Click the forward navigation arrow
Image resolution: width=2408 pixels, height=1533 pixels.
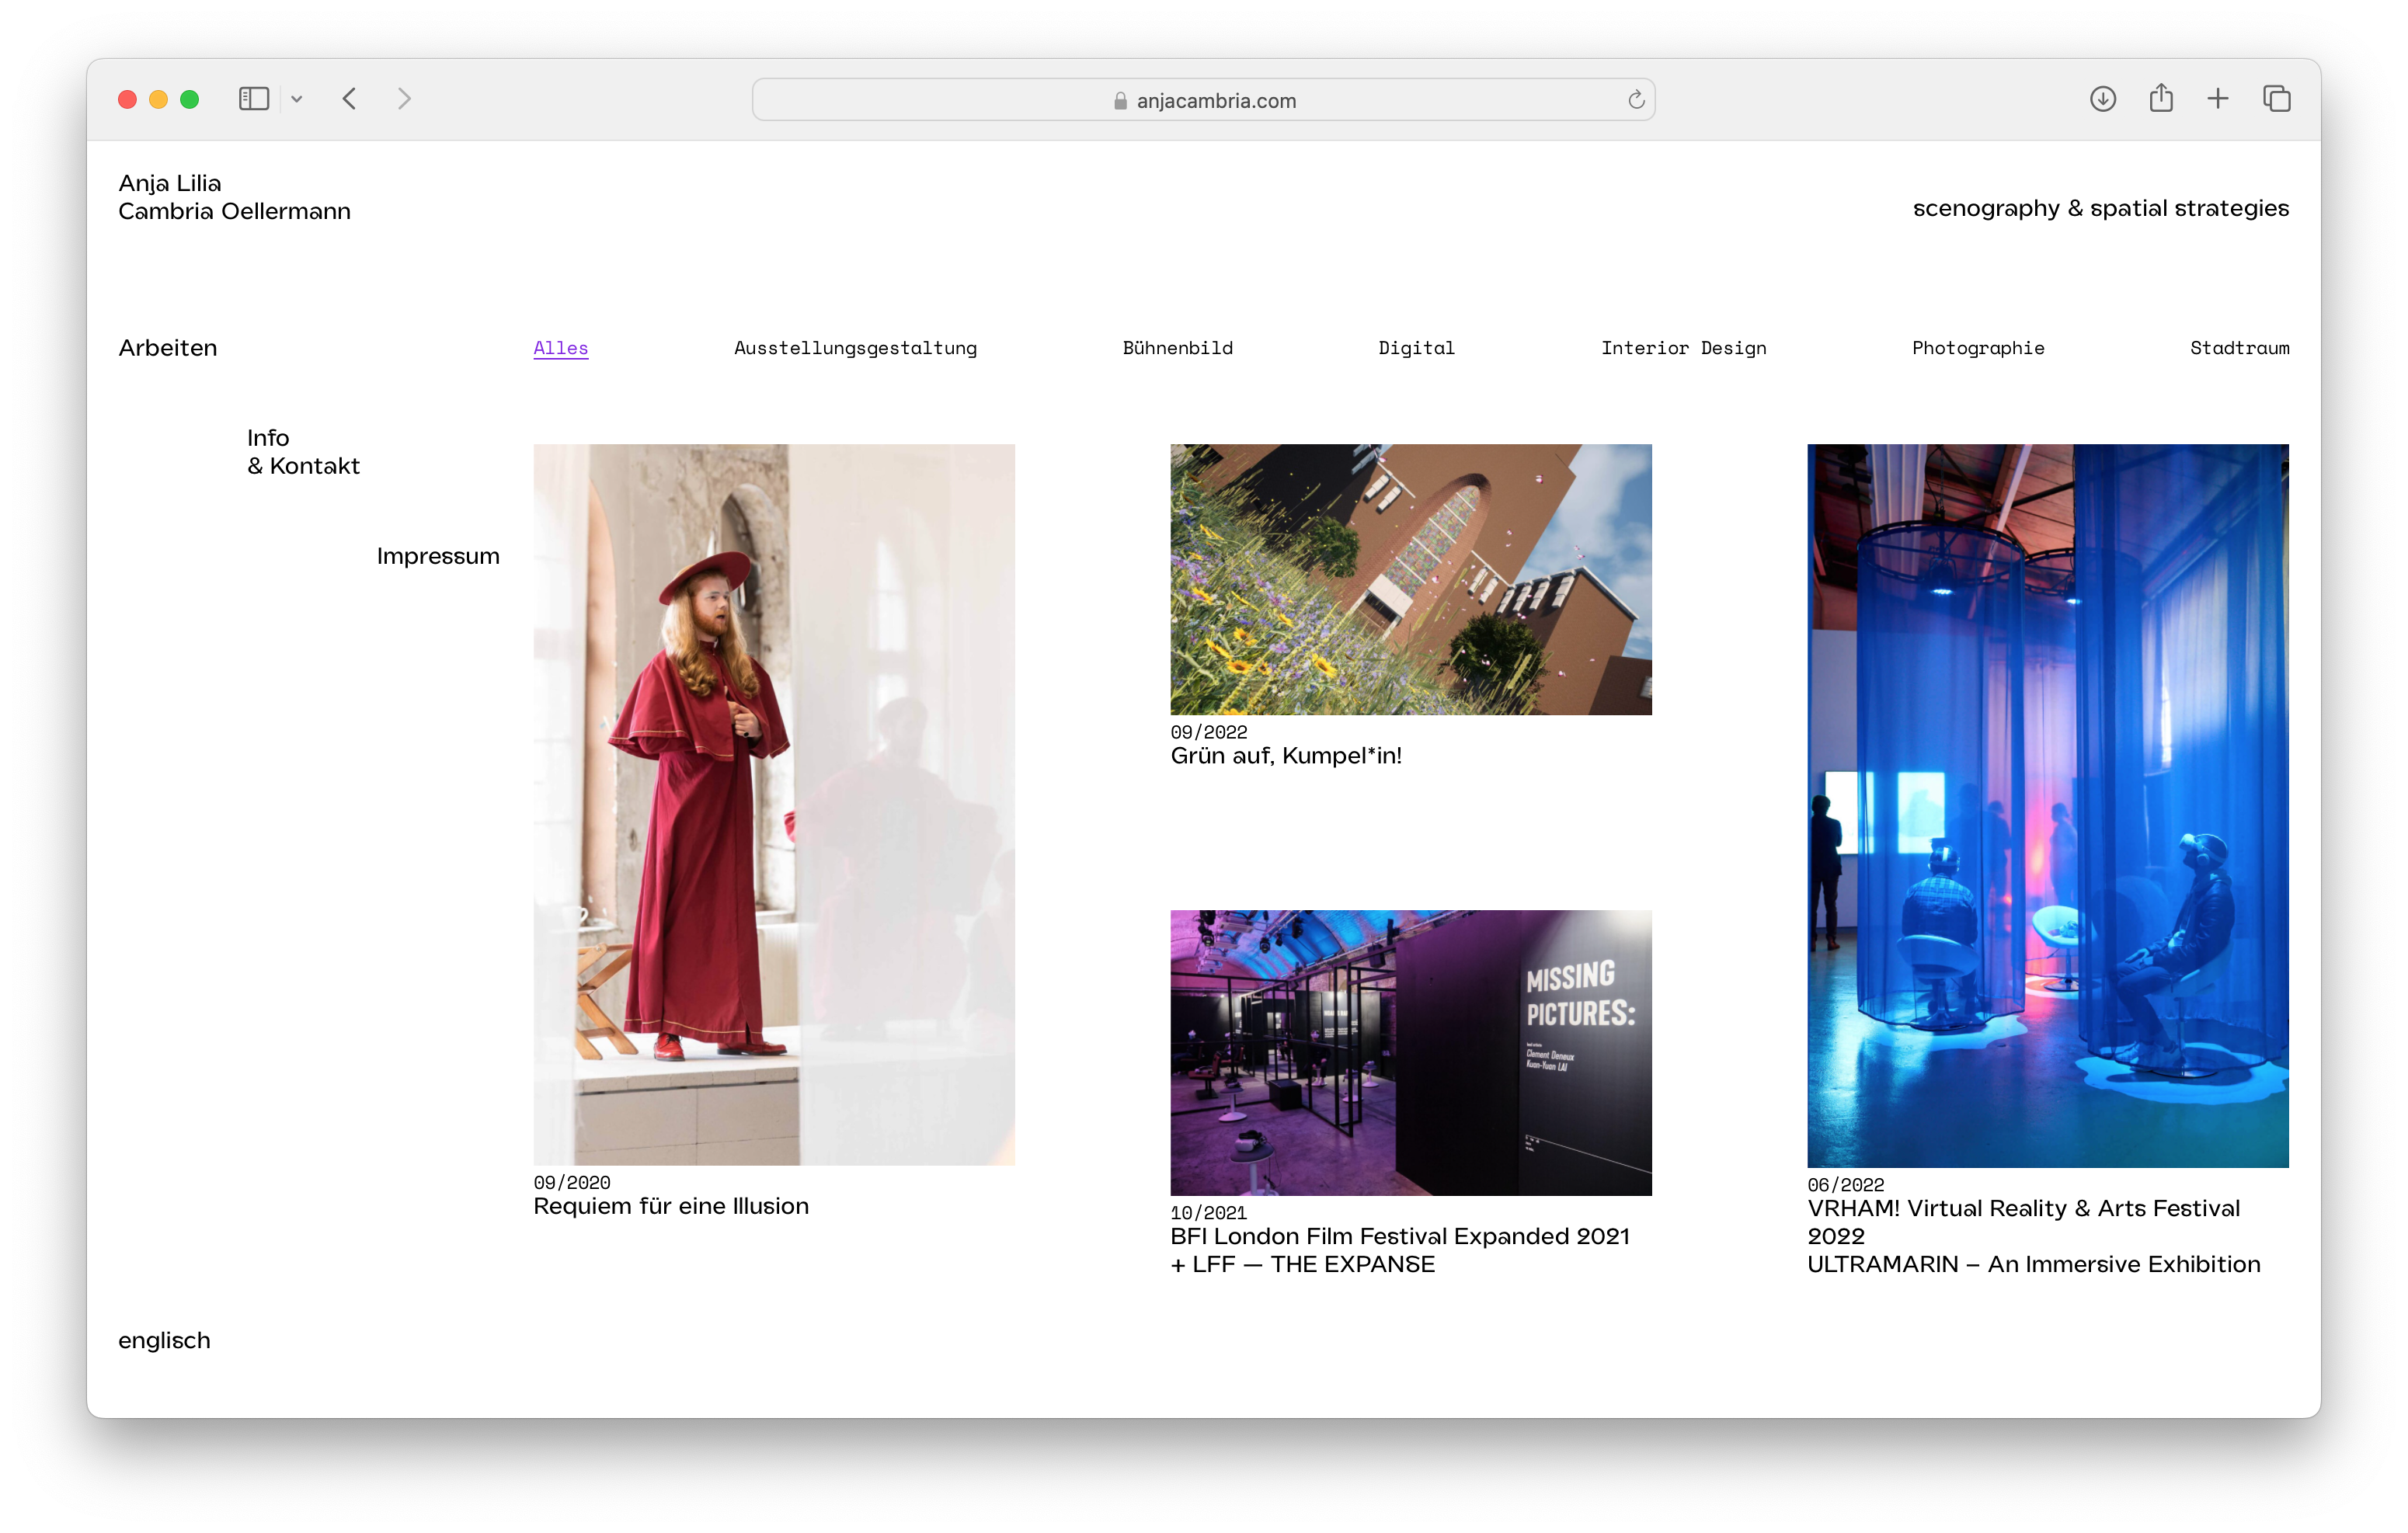[x=404, y=99]
